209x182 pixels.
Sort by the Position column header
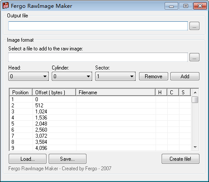click(x=21, y=93)
